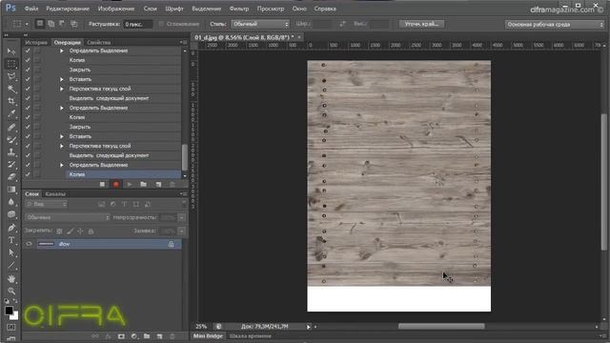Click the Stop action button in Операции panel
Viewport: 610px width, 343px height.
coord(102,184)
